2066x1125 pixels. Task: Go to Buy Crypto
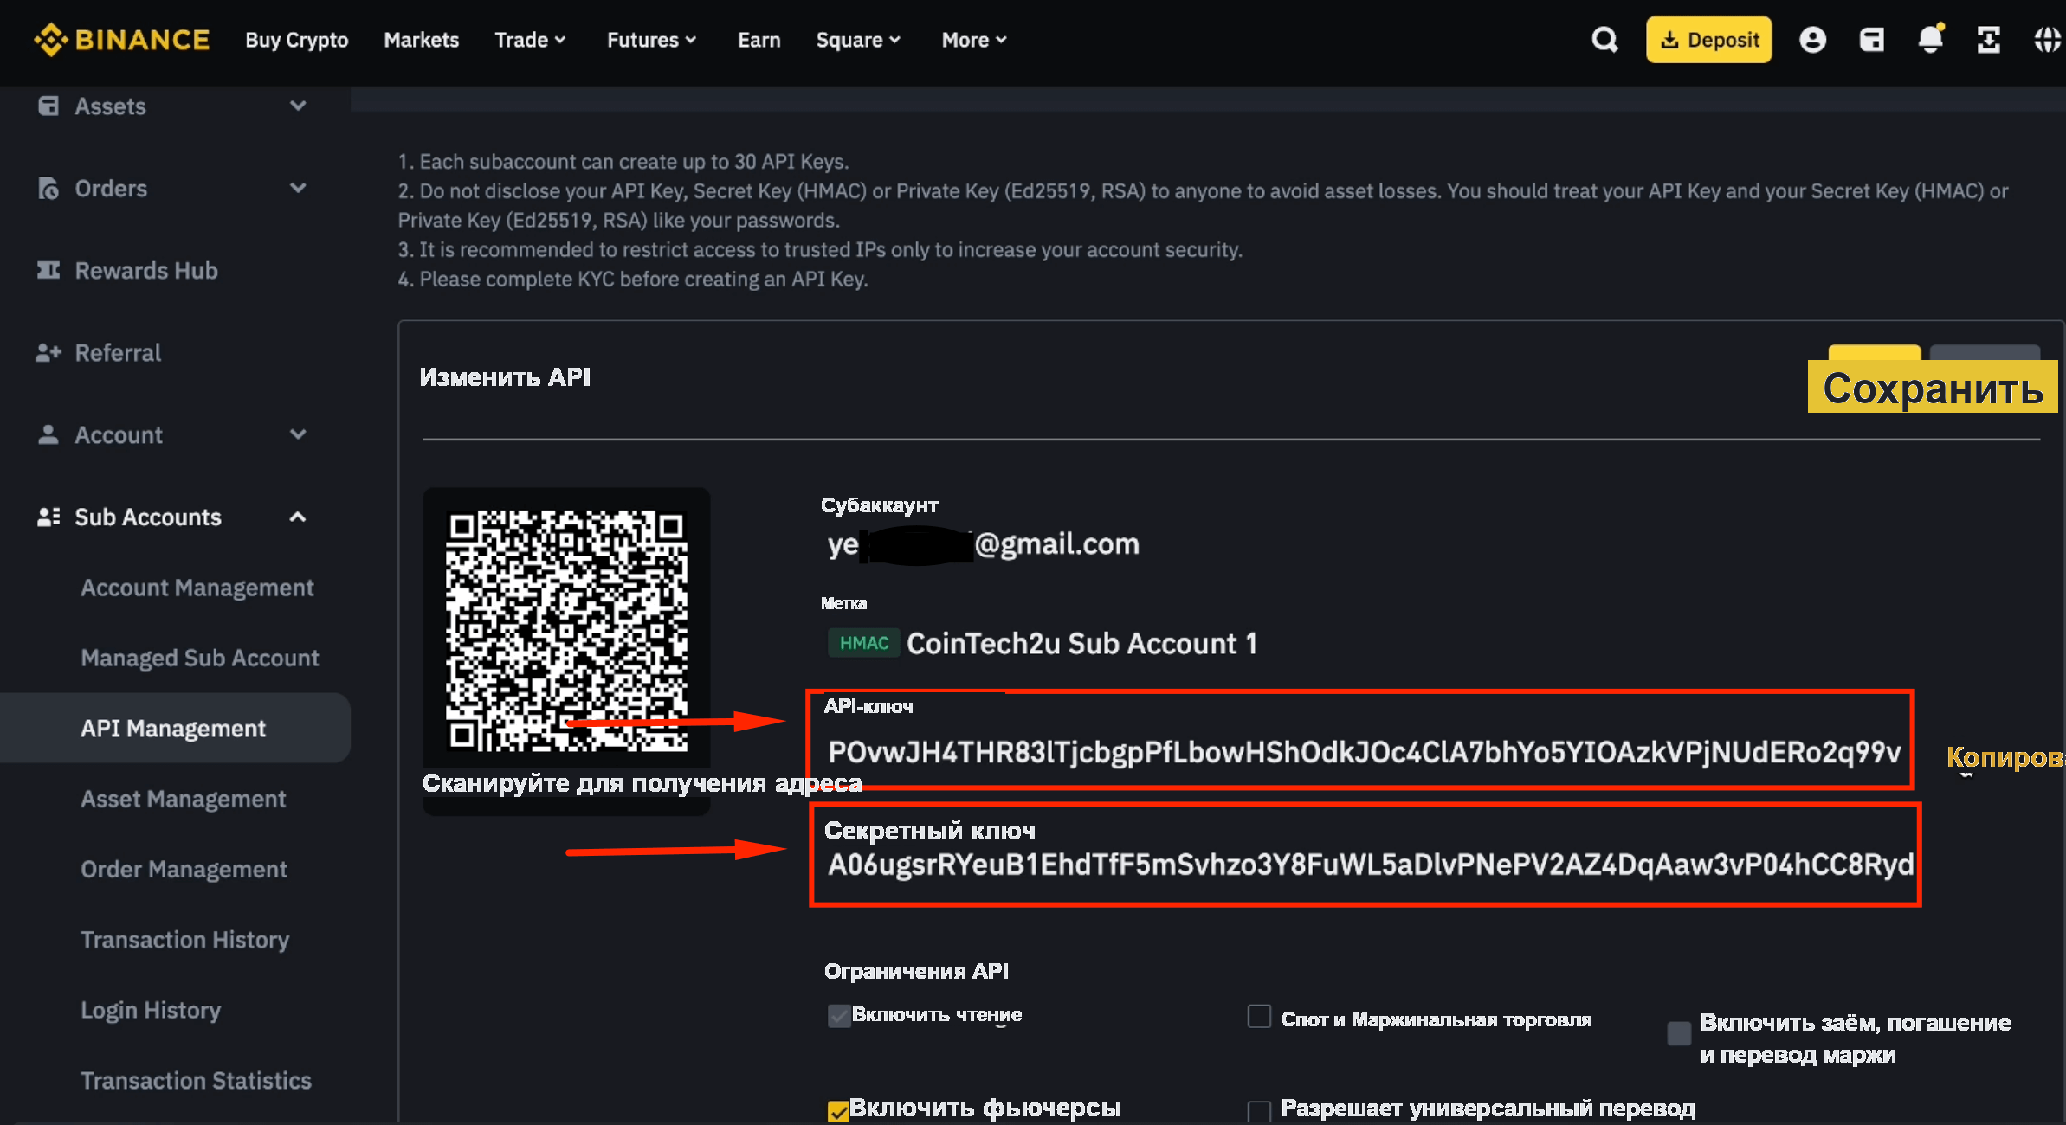coord(297,40)
